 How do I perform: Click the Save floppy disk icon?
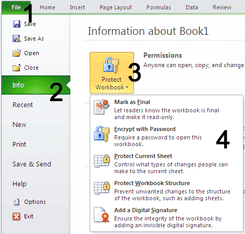tap(17, 24)
